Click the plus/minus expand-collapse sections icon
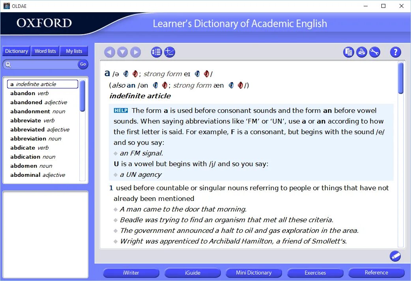411x281 pixels. (170, 52)
